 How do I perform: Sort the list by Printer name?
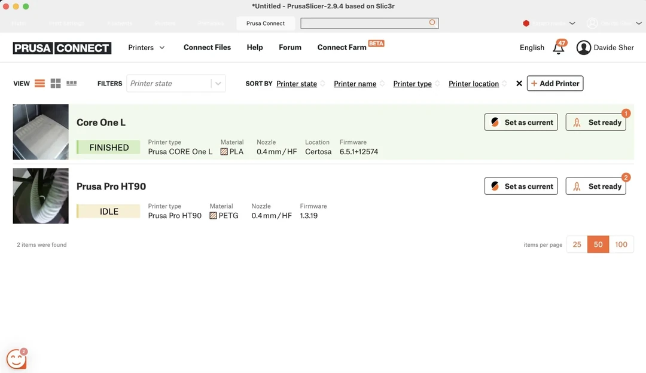pyautogui.click(x=355, y=84)
